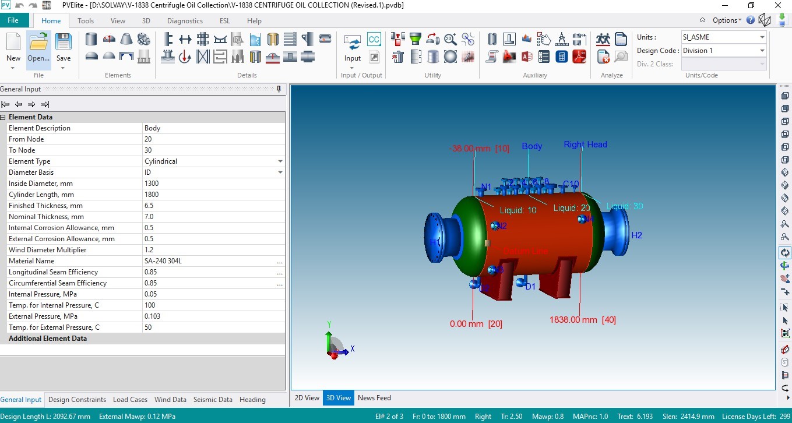
Task: Click the flange element icon
Action: pyautogui.click(x=143, y=39)
